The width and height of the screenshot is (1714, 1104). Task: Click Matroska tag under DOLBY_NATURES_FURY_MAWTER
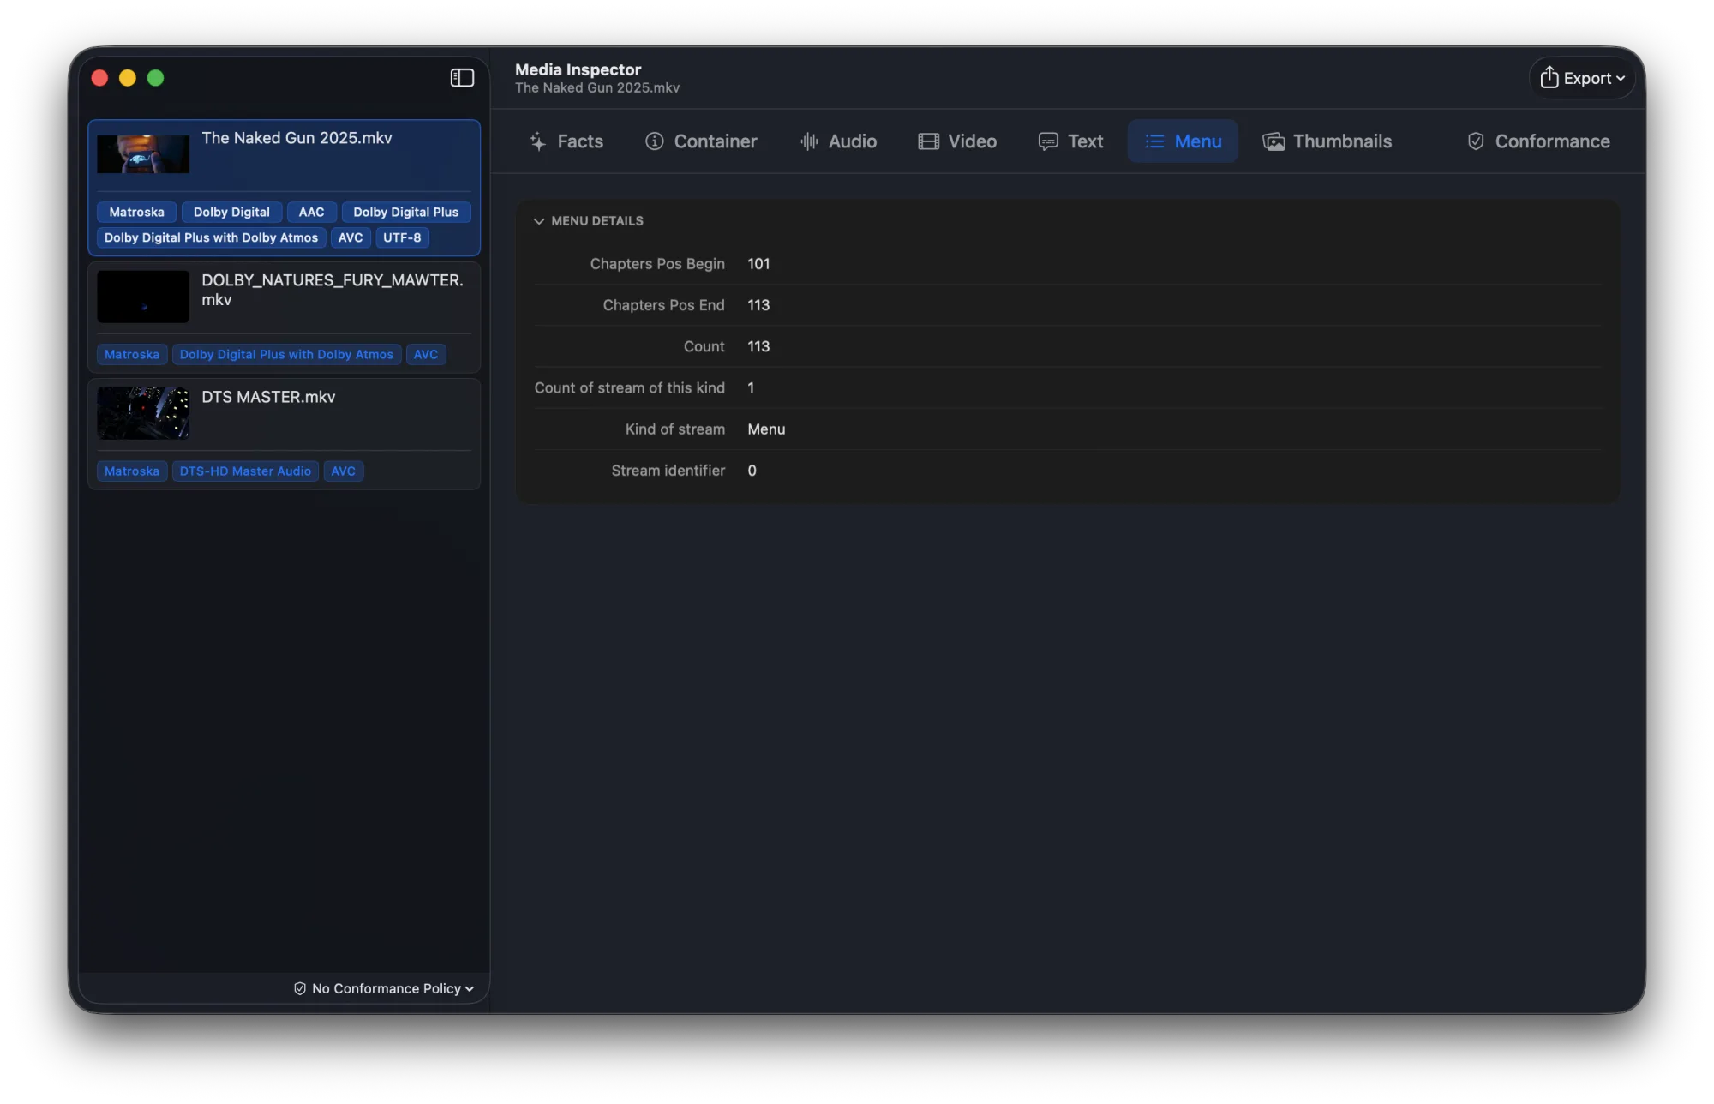click(x=132, y=354)
